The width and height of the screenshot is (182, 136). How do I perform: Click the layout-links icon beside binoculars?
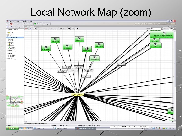pos(73,29)
